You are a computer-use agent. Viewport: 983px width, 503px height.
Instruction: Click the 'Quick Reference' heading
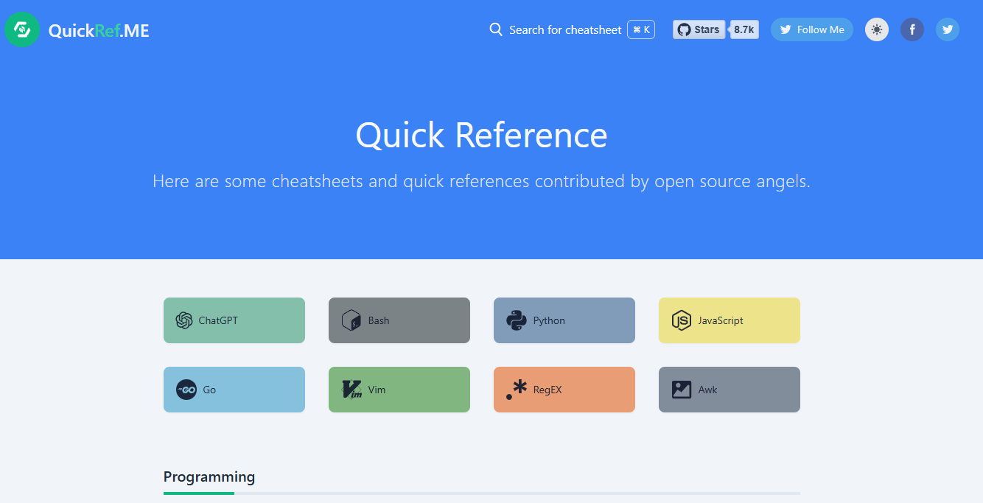point(482,135)
